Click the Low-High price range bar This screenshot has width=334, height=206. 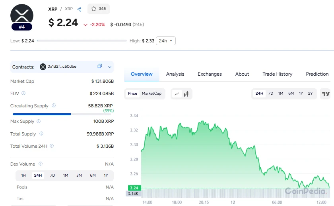(82, 40)
